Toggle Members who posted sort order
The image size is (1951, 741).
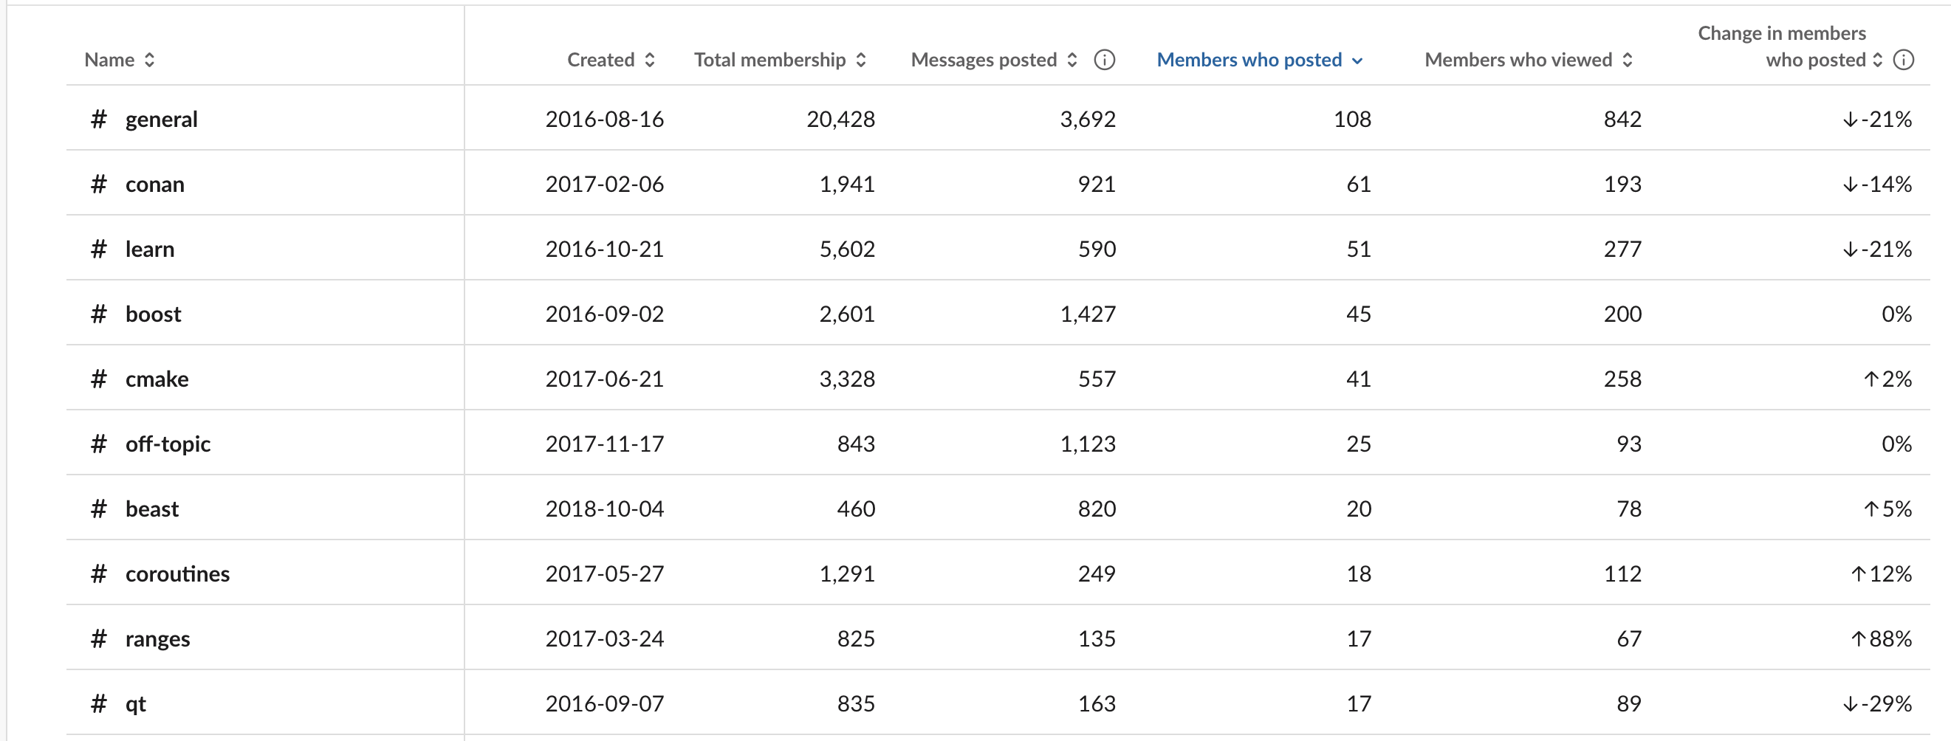click(x=1261, y=60)
